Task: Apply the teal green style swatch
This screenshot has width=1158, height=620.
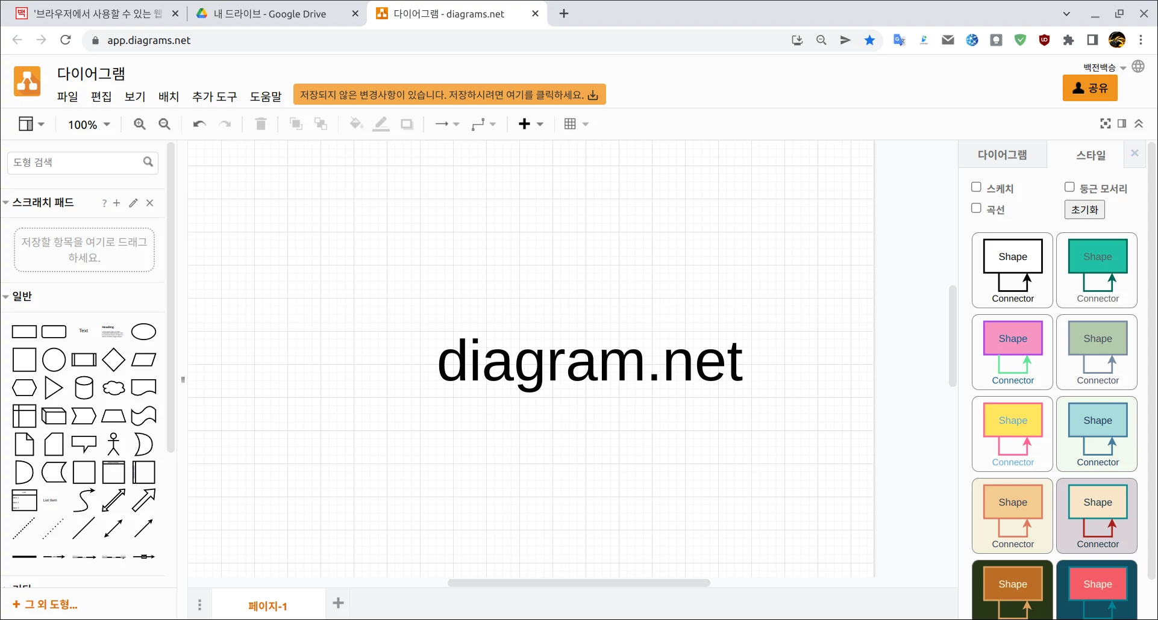Action: coord(1097,270)
